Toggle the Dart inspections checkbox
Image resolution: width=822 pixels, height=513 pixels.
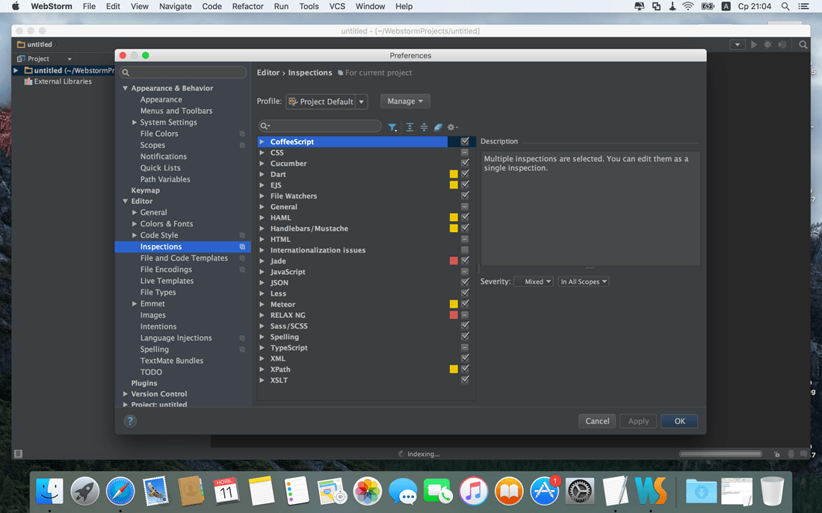465,174
